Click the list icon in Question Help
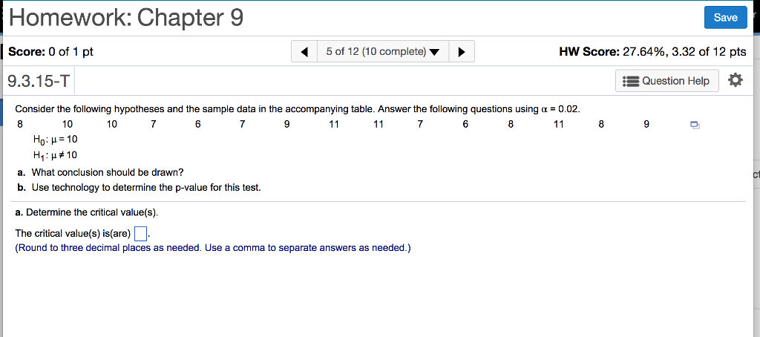760x337 pixels. pos(632,81)
